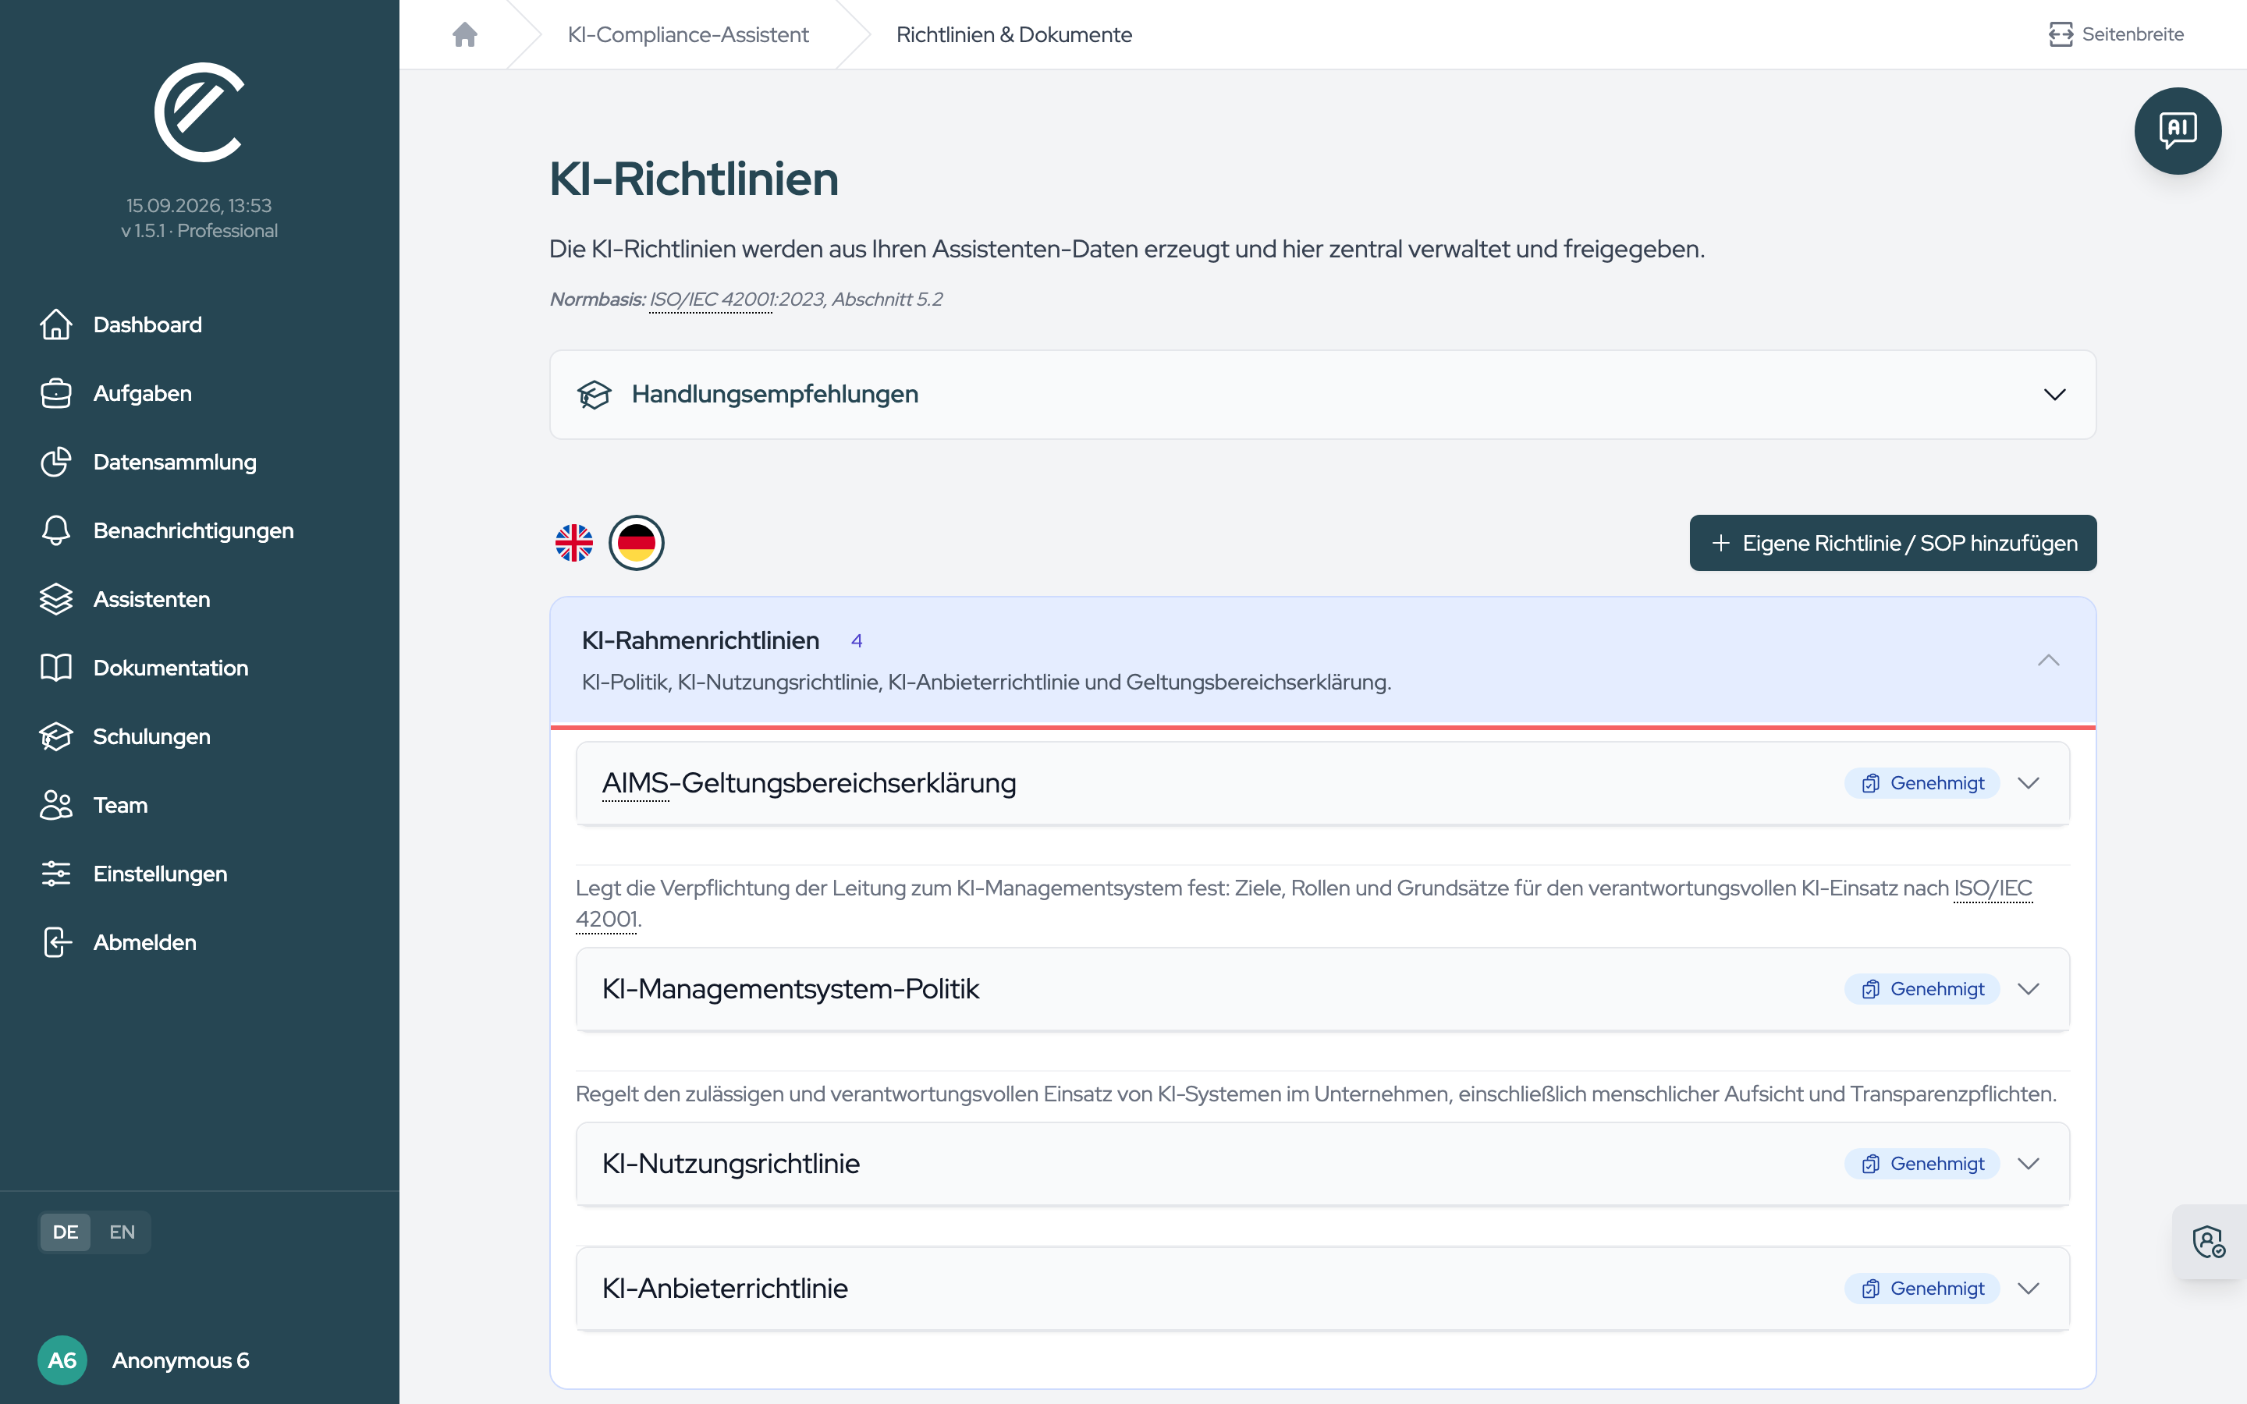Viewport: 2247px width, 1404px height.
Task: Click Seitenbreite label
Action: 2133,34
